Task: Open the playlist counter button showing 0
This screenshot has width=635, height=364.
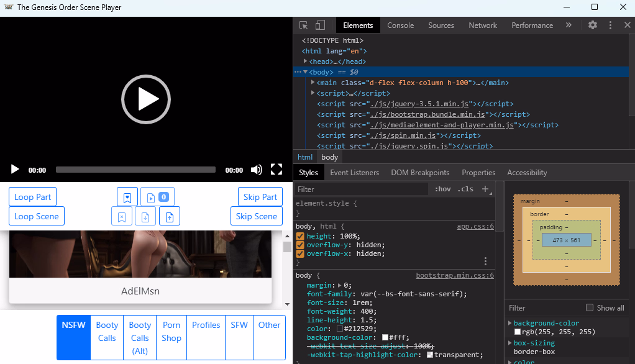Action: (157, 197)
